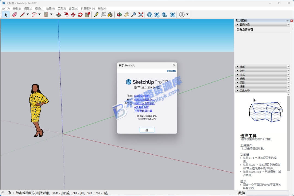Close the 材质 panel with its x
Viewport: 294px width, 196px height.
click(288, 67)
